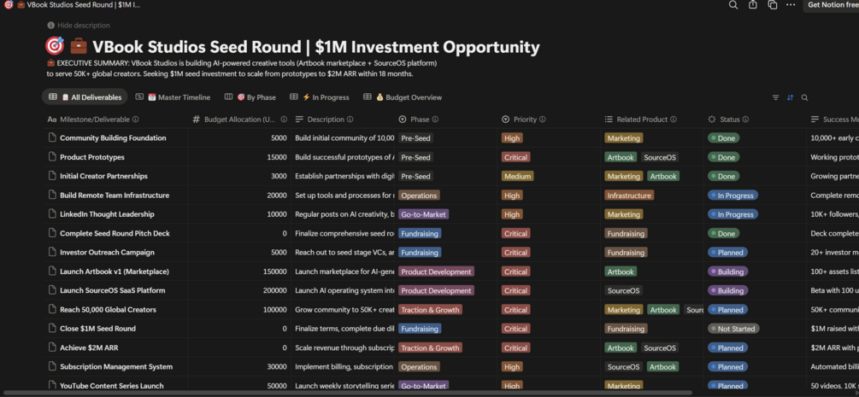859x397 pixels.
Task: Open the page search in top bar
Action: click(x=733, y=5)
